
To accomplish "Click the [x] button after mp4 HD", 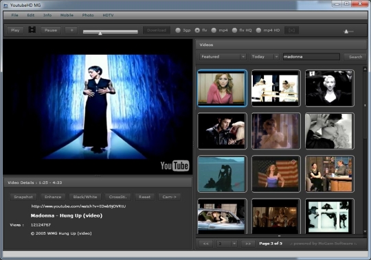I will pos(291,30).
